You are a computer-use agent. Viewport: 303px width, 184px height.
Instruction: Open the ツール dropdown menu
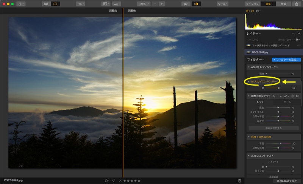(x=223, y=4)
